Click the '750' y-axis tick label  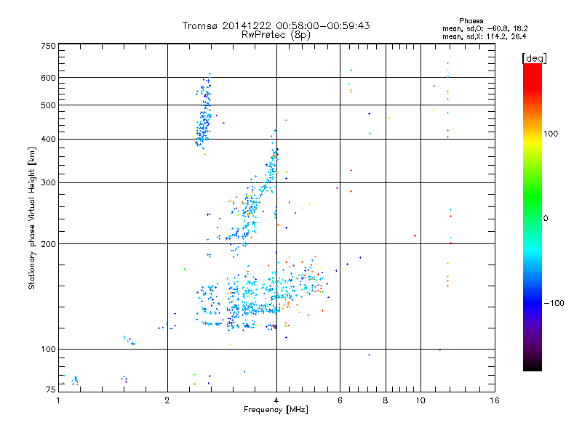48,46
